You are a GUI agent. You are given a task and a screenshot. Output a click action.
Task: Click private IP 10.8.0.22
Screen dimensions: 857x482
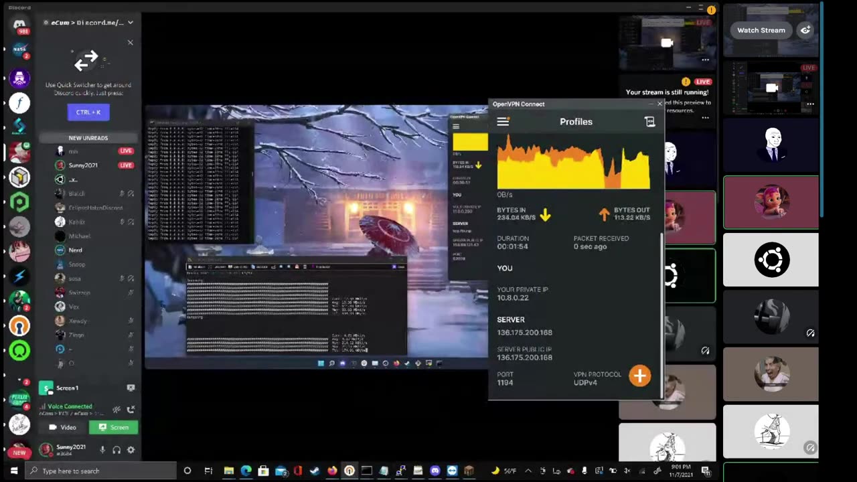pos(513,298)
